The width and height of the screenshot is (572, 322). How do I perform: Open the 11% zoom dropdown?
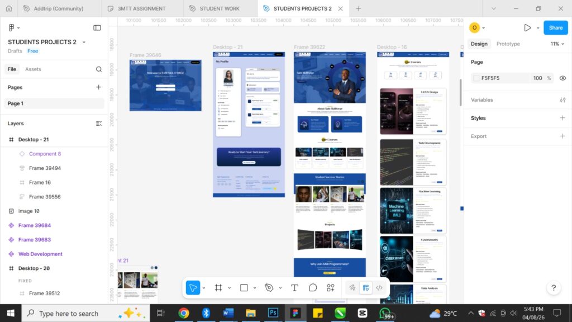557,44
